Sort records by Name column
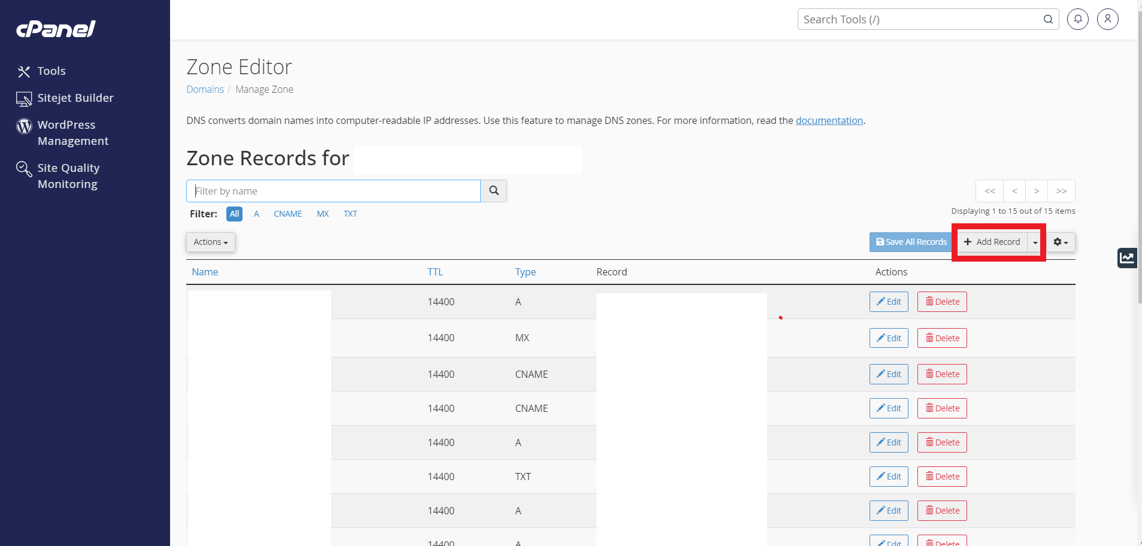 (x=205, y=272)
